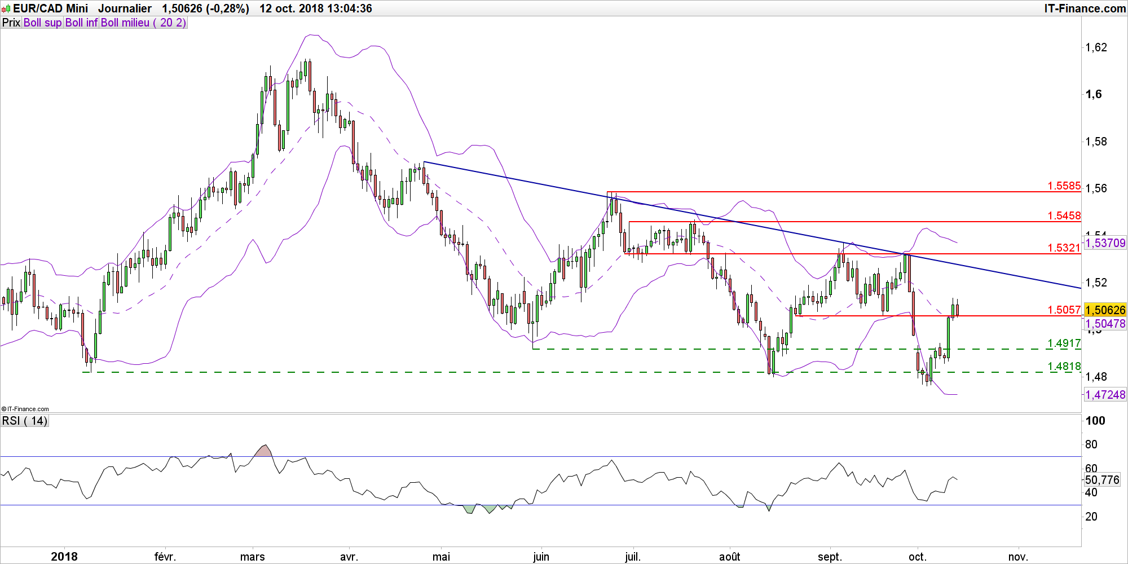Click the Boll sup indicator label
The image size is (1128, 564).
click(x=43, y=23)
